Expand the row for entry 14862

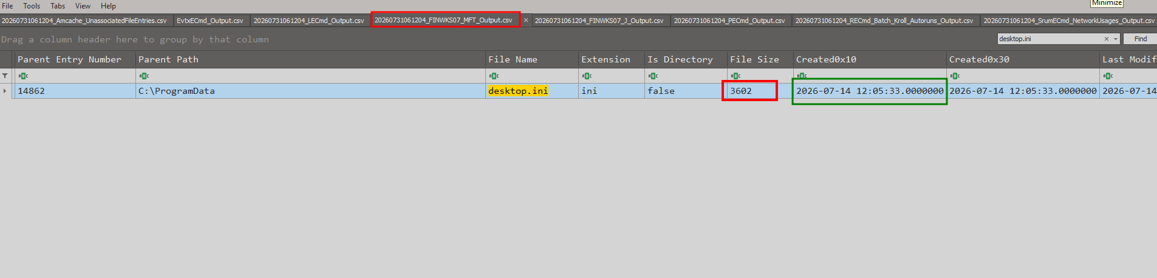click(5, 91)
